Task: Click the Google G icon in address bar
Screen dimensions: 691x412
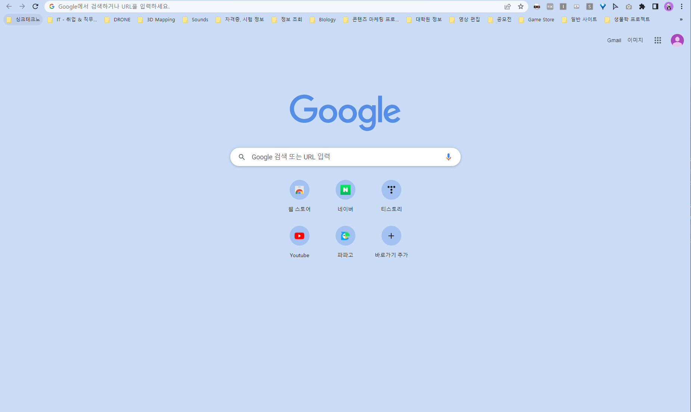Action: pyautogui.click(x=52, y=6)
